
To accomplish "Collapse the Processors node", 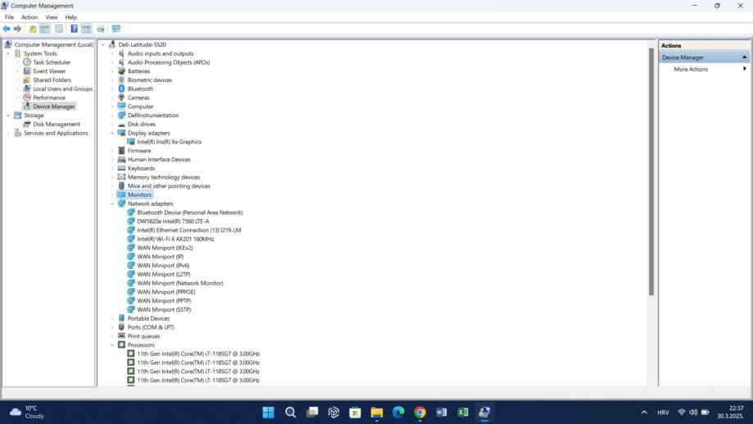I will pos(112,345).
